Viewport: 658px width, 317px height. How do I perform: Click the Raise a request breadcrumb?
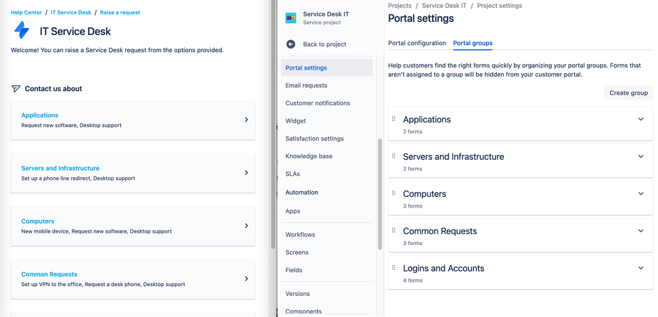[x=120, y=13]
